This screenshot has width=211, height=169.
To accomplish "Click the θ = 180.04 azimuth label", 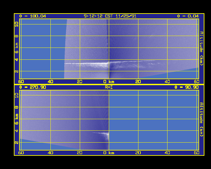I will click(x=33, y=16).
